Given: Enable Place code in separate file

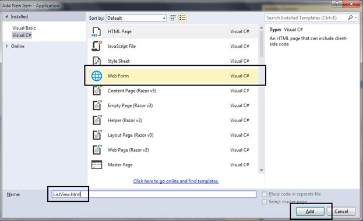Looking at the screenshot, I should tap(265, 194).
